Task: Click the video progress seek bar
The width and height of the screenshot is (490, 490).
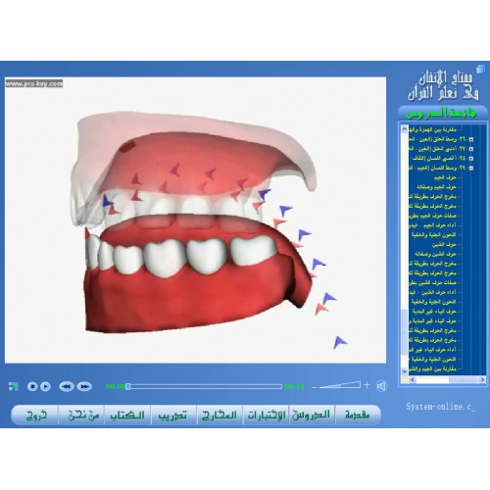Action: click(205, 386)
